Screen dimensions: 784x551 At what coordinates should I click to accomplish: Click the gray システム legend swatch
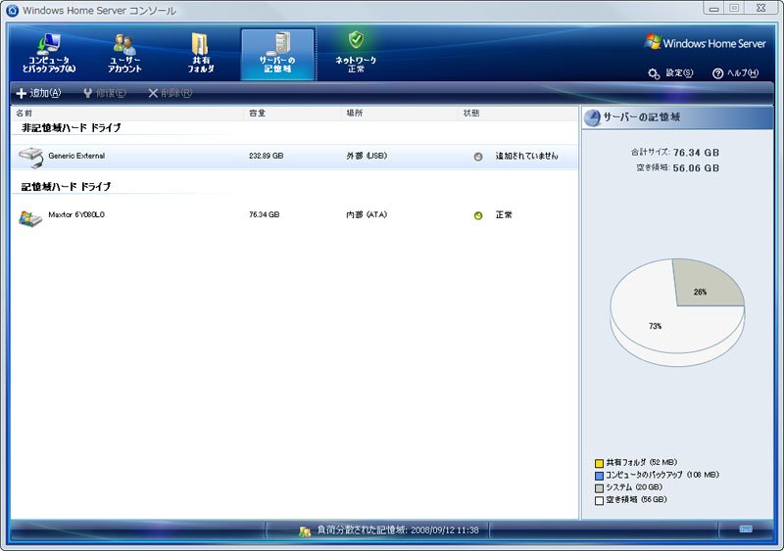(599, 488)
